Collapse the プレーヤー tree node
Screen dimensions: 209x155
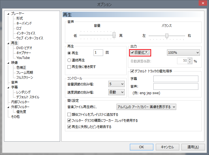tap(8, 14)
